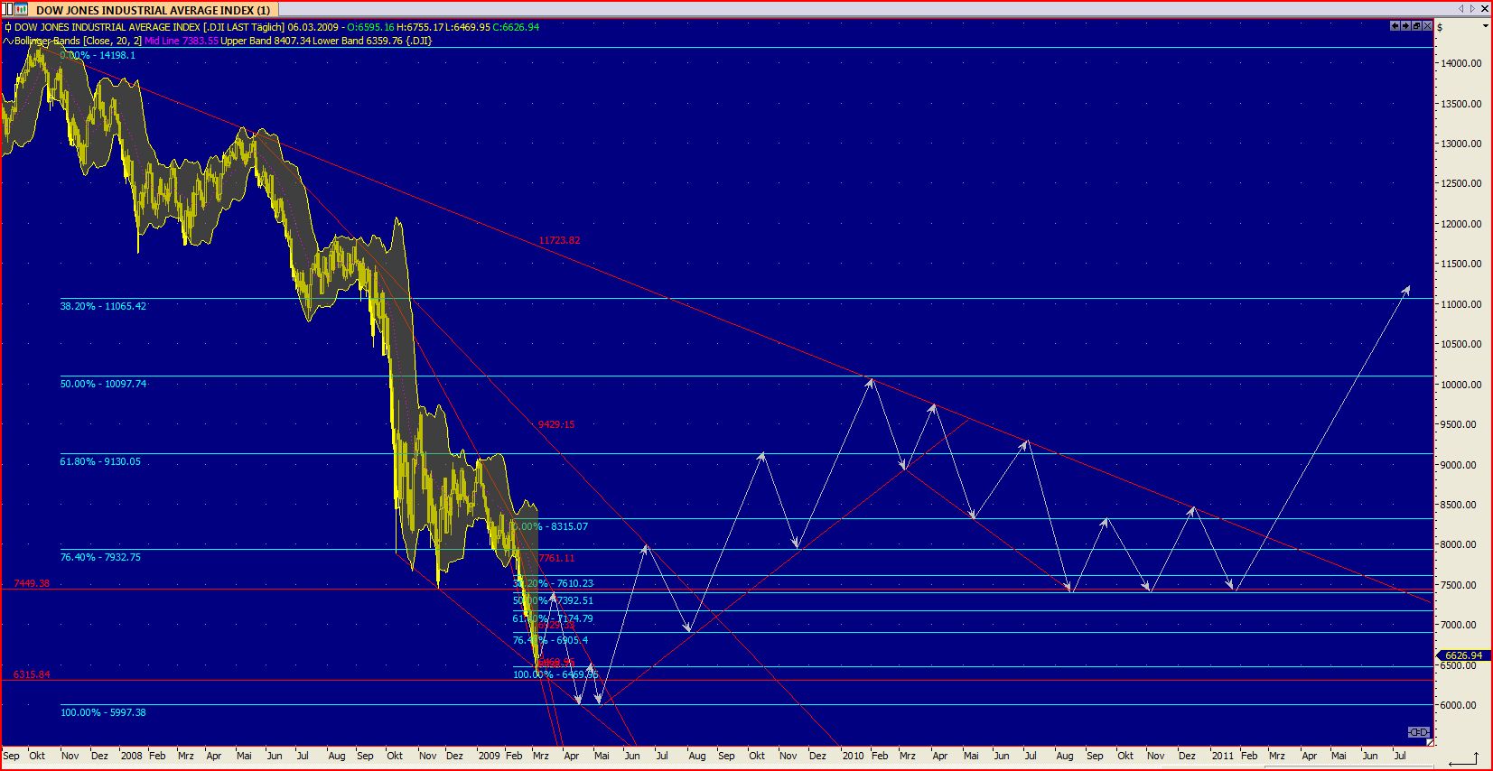This screenshot has width=1493, height=771.
Task: Click the red 7761.11 price label
Action: 556,559
